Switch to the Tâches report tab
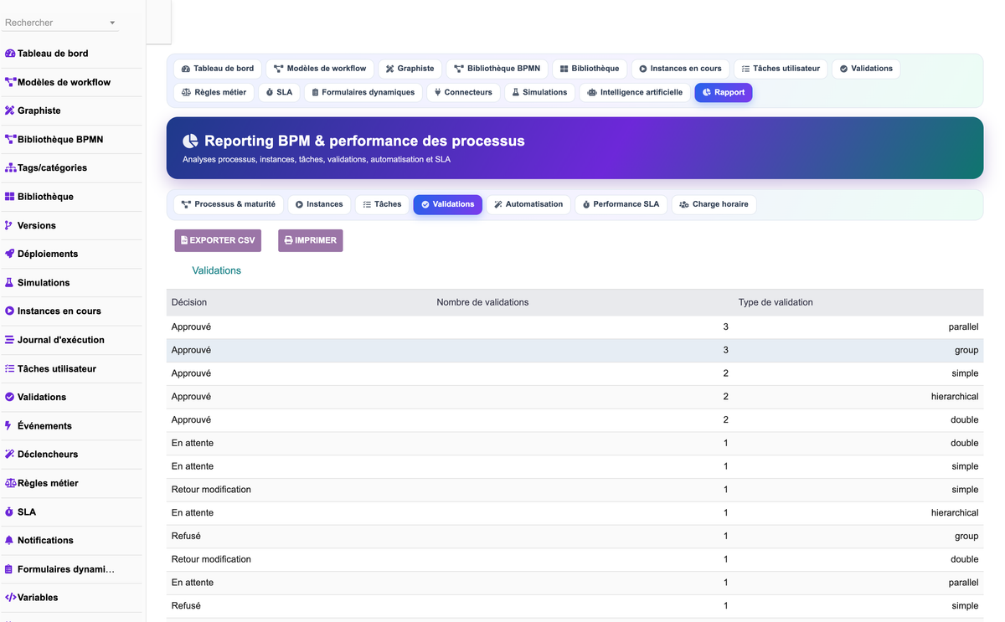Image resolution: width=1005 pixels, height=622 pixels. [382, 204]
